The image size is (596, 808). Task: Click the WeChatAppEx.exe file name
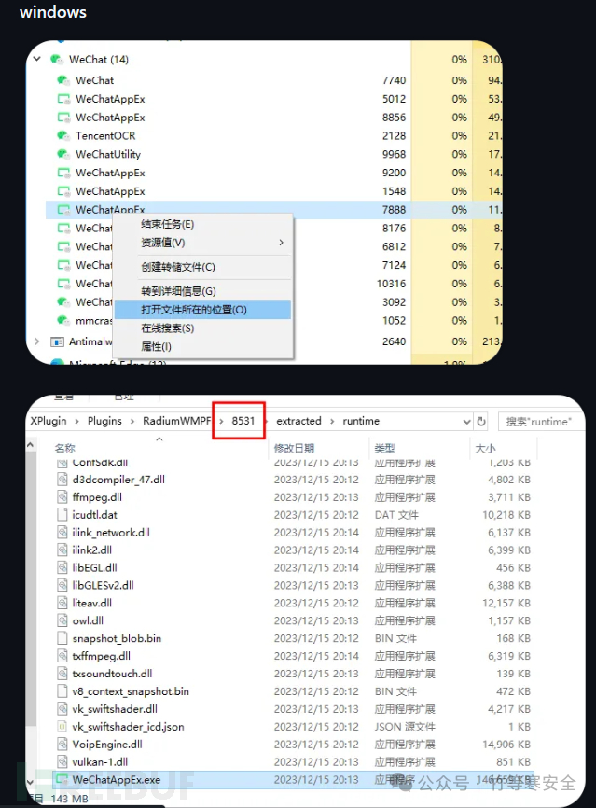pyautogui.click(x=117, y=780)
